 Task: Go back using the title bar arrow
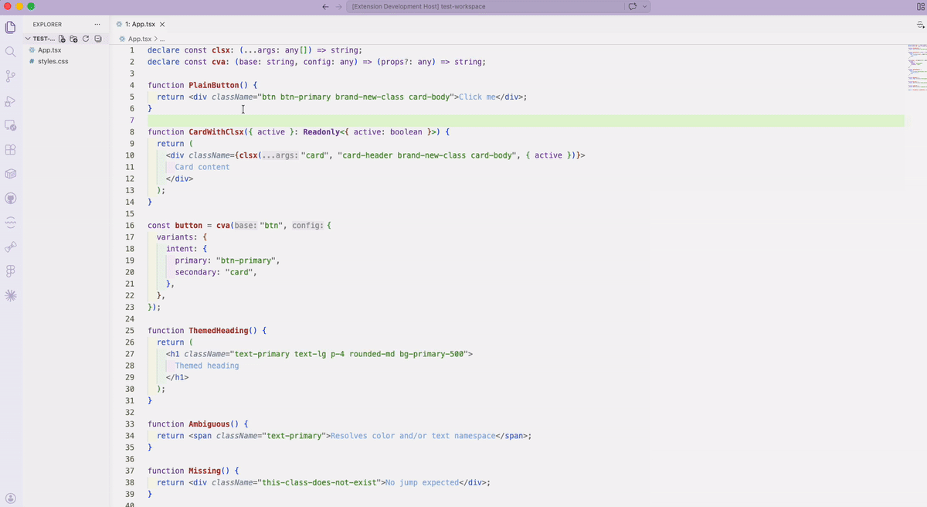pos(326,6)
